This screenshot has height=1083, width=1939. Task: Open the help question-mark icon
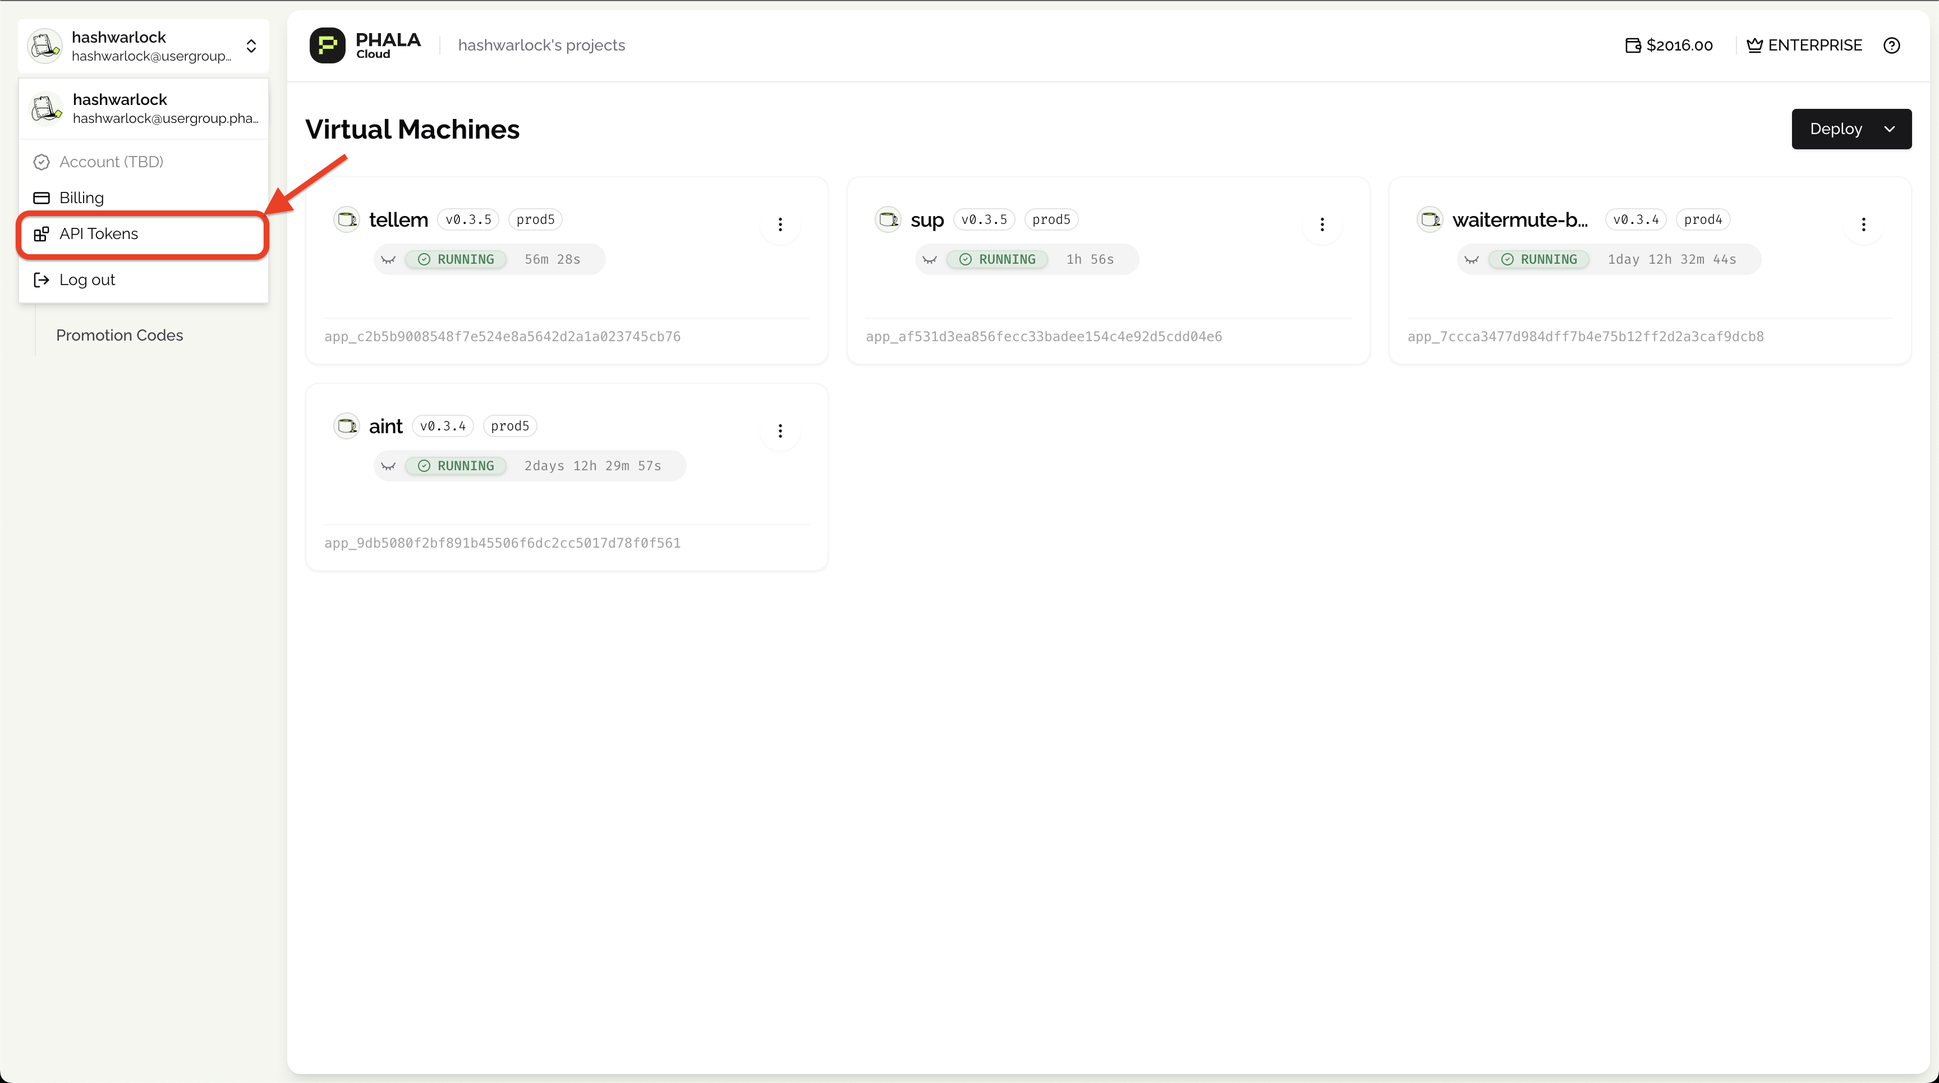tap(1892, 45)
